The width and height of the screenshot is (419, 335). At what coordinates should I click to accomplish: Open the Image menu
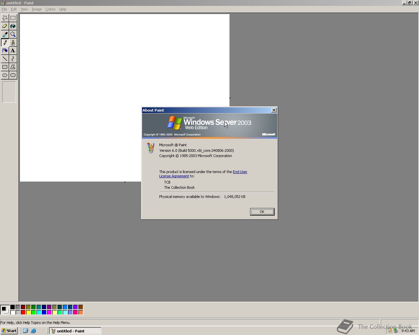point(37,9)
